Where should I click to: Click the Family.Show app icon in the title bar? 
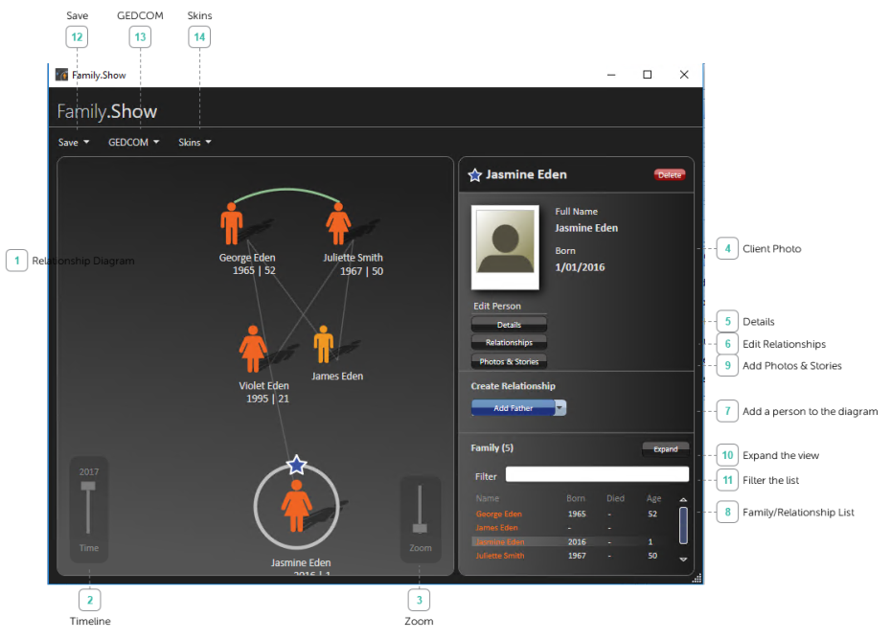pyautogui.click(x=61, y=75)
